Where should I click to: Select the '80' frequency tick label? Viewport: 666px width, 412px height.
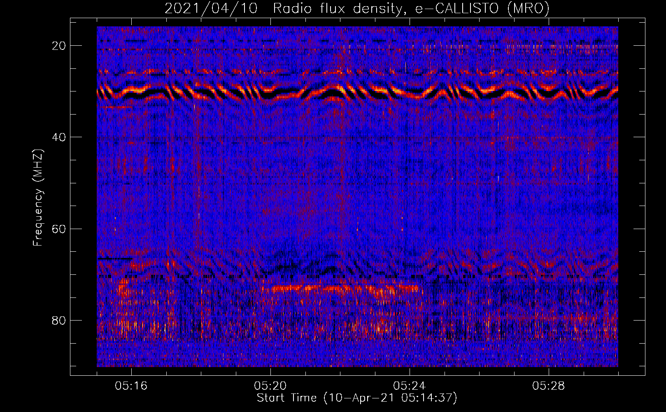coord(59,320)
